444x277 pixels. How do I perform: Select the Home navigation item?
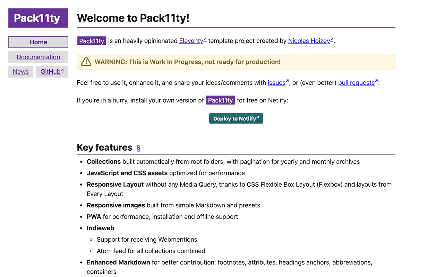[38, 42]
